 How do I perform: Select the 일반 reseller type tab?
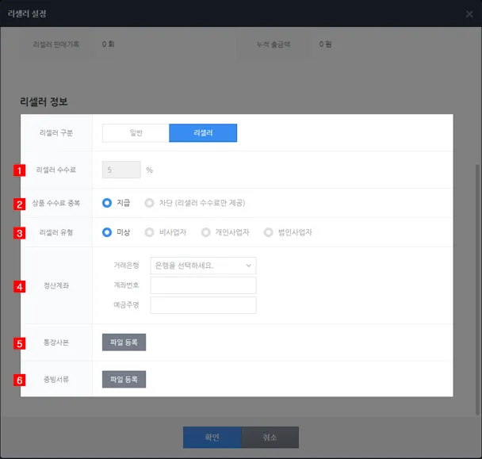[x=136, y=133]
